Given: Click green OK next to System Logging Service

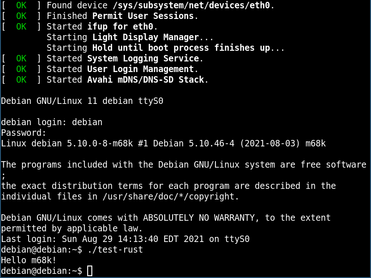Looking at the screenshot, I should tap(21, 59).
